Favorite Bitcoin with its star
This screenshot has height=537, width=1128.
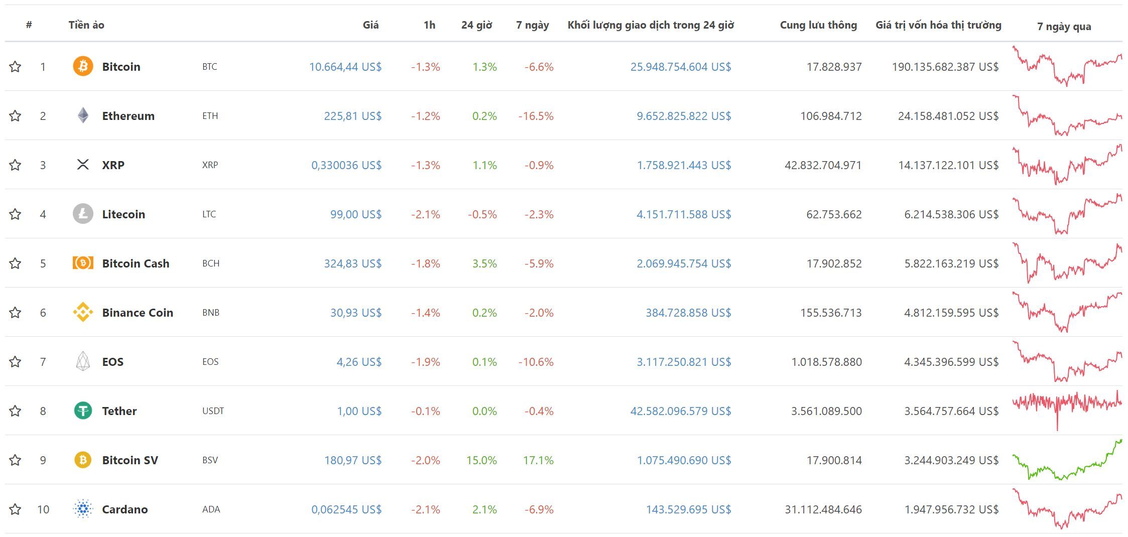(x=15, y=66)
